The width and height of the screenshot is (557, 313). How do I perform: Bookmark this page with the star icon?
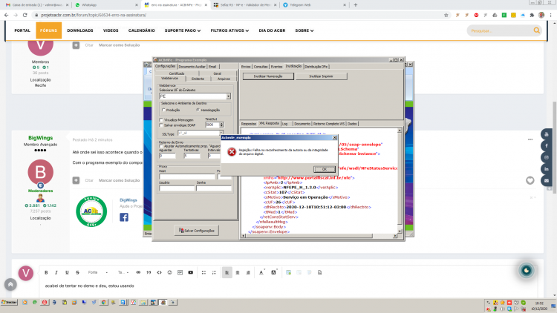(446, 16)
